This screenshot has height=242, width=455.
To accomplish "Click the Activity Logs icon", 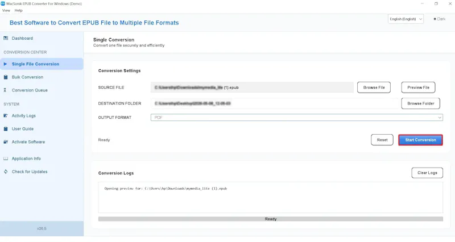I will pyautogui.click(x=6, y=116).
